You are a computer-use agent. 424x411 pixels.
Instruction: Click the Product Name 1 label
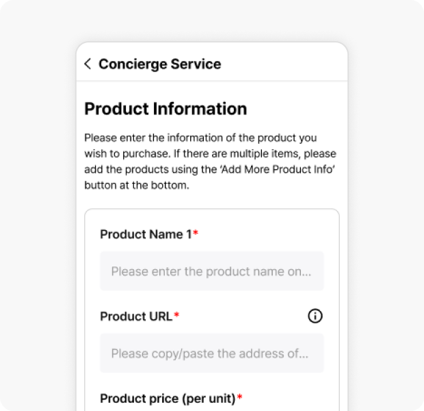pyautogui.click(x=146, y=234)
